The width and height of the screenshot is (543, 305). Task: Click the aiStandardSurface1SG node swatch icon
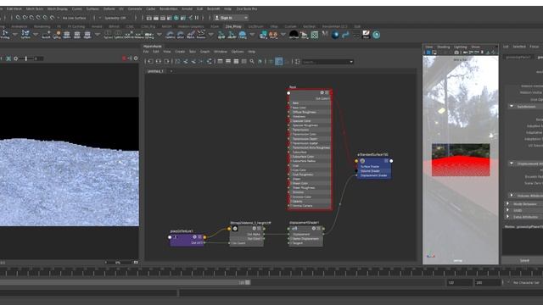pos(362,161)
